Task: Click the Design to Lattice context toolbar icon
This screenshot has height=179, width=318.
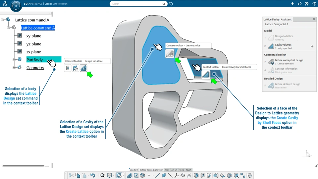Action: click(x=83, y=68)
